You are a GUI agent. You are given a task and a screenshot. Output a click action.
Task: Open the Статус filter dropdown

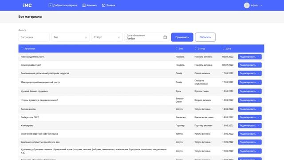point(107,37)
